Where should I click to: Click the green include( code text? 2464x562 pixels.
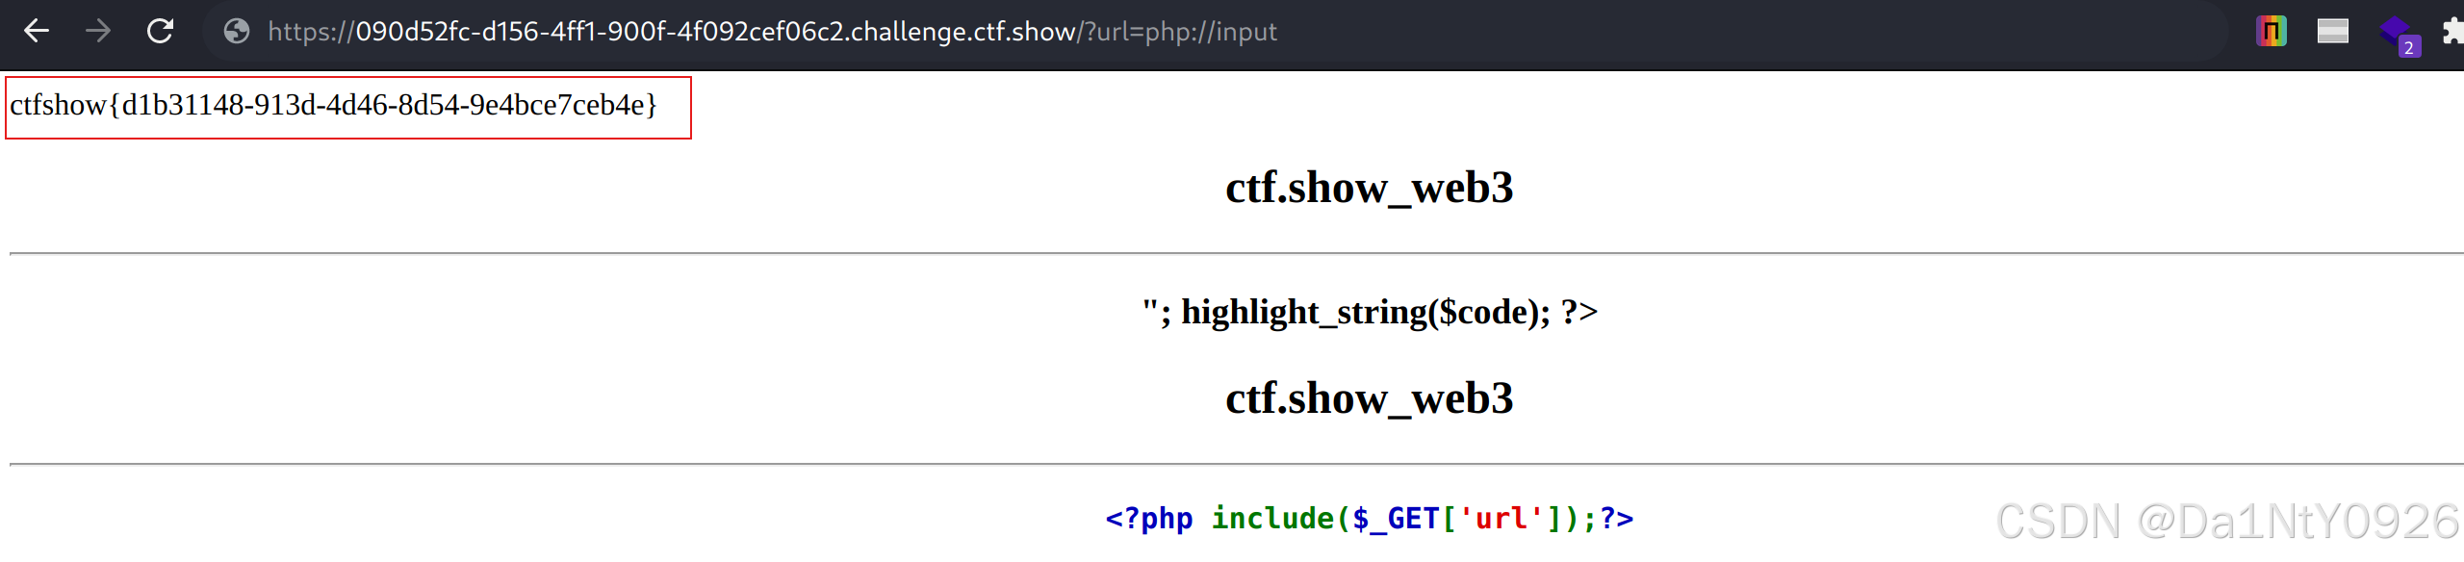(x=1281, y=519)
